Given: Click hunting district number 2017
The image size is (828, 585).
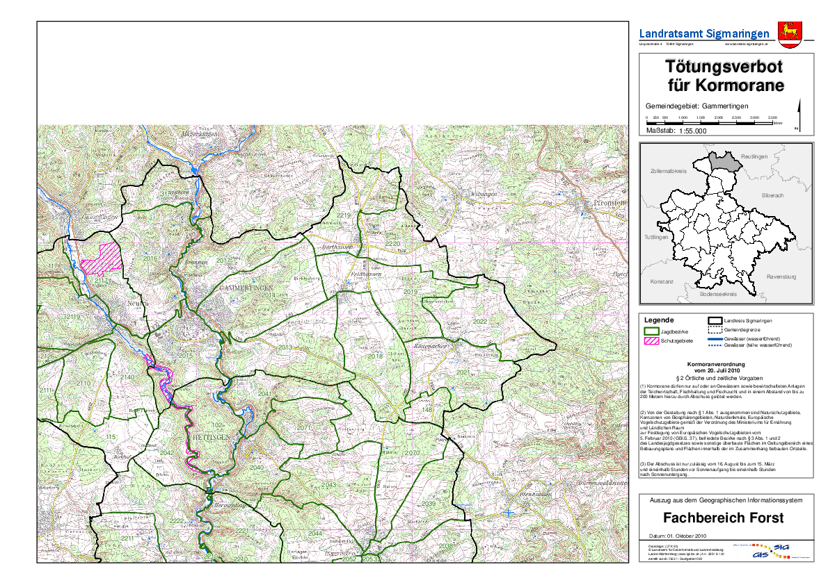Looking at the screenshot, I should 223,261.
